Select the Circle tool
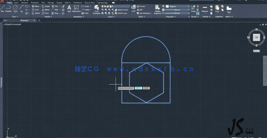267x138 pixels. [x=16, y=9]
